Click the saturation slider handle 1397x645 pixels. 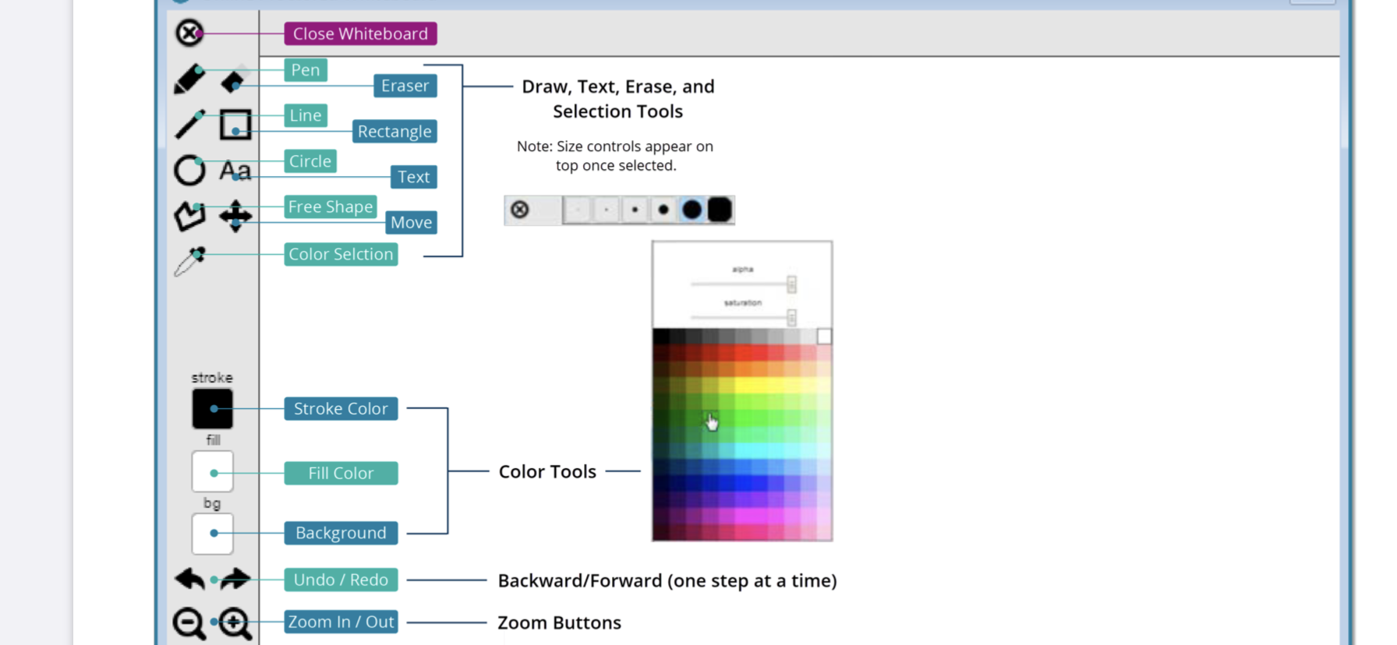click(791, 317)
